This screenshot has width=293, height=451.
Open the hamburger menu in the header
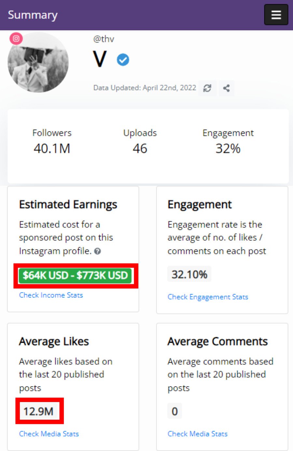click(276, 15)
